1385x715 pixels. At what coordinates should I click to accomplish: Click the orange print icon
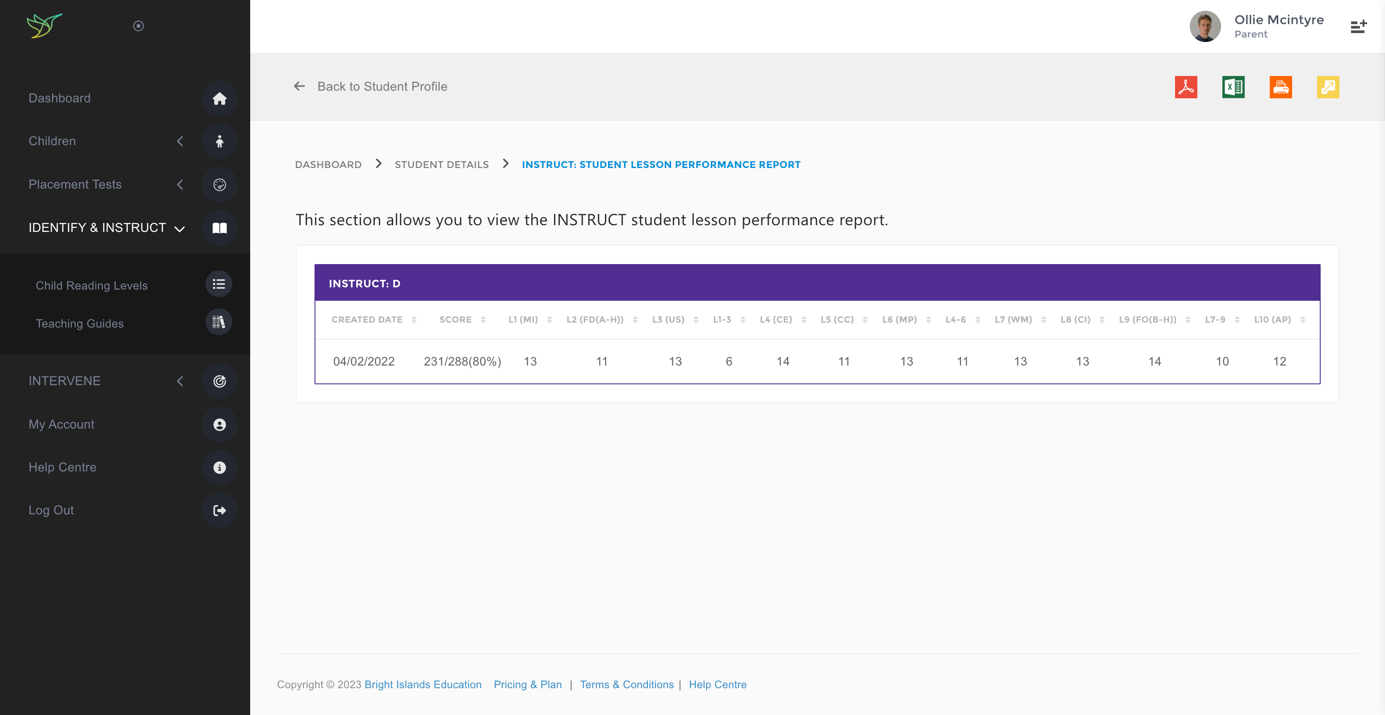point(1280,87)
